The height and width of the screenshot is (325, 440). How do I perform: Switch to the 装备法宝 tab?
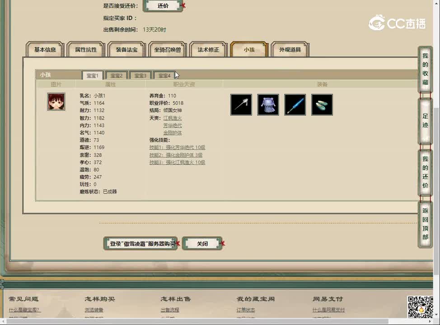(x=126, y=50)
